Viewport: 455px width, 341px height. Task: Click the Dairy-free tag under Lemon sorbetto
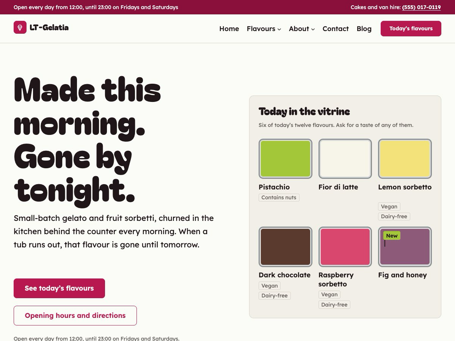[394, 216]
